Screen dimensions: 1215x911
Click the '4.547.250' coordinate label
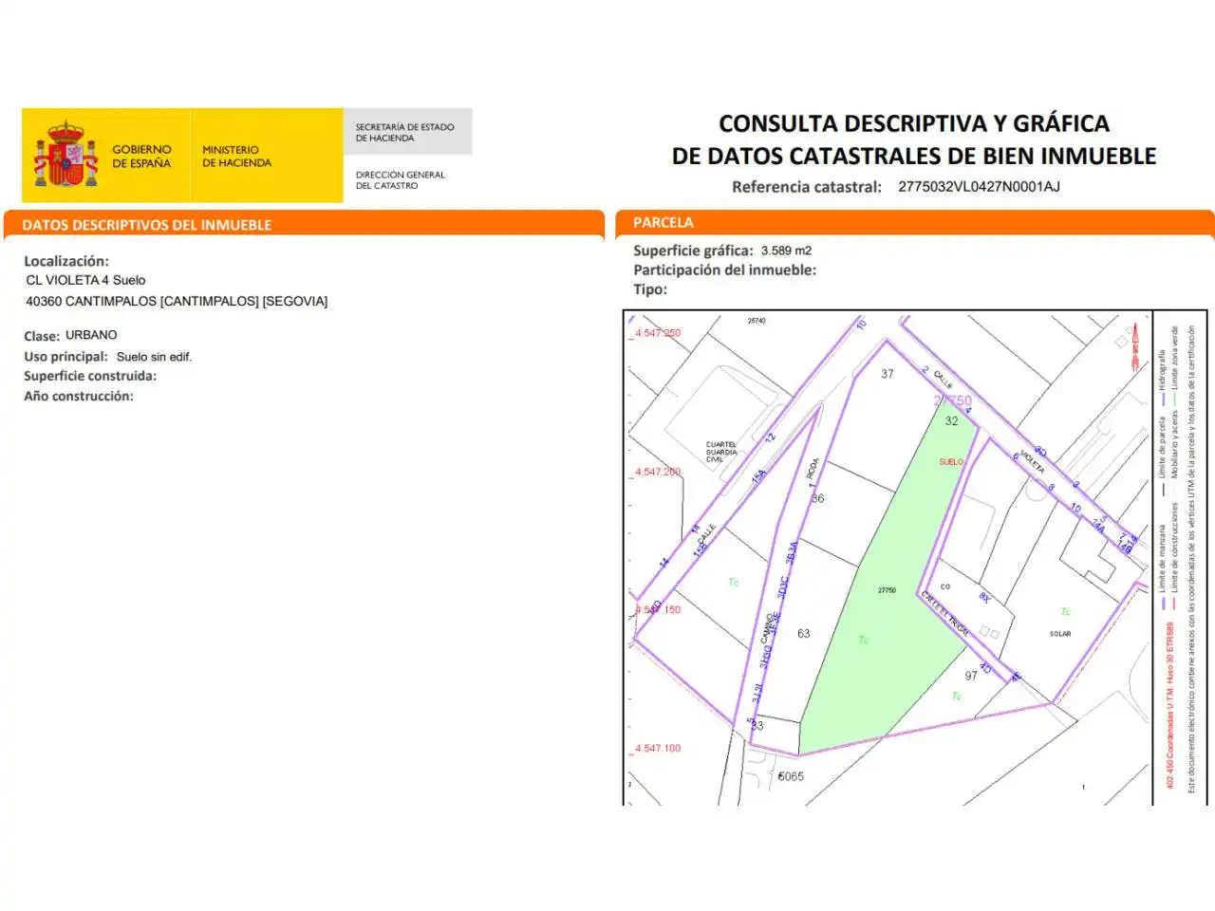pos(658,333)
